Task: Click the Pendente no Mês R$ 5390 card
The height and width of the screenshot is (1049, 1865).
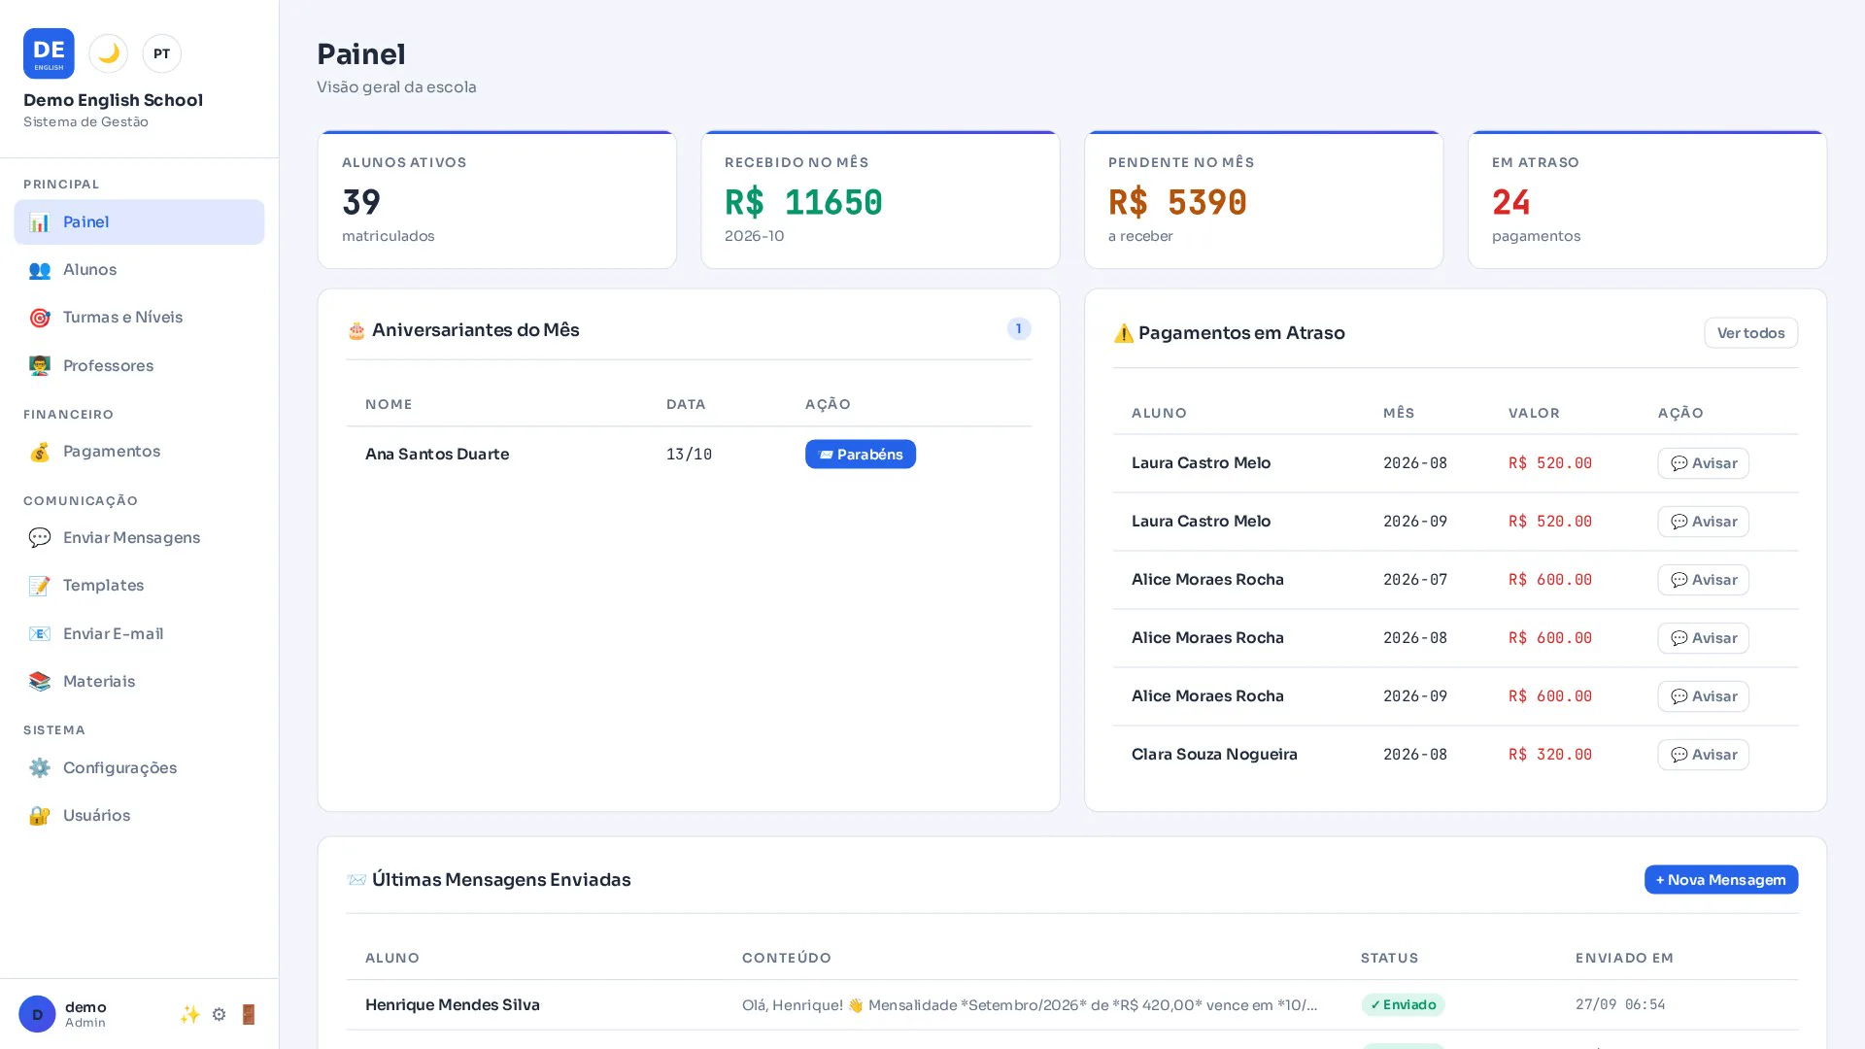Action: tap(1264, 199)
